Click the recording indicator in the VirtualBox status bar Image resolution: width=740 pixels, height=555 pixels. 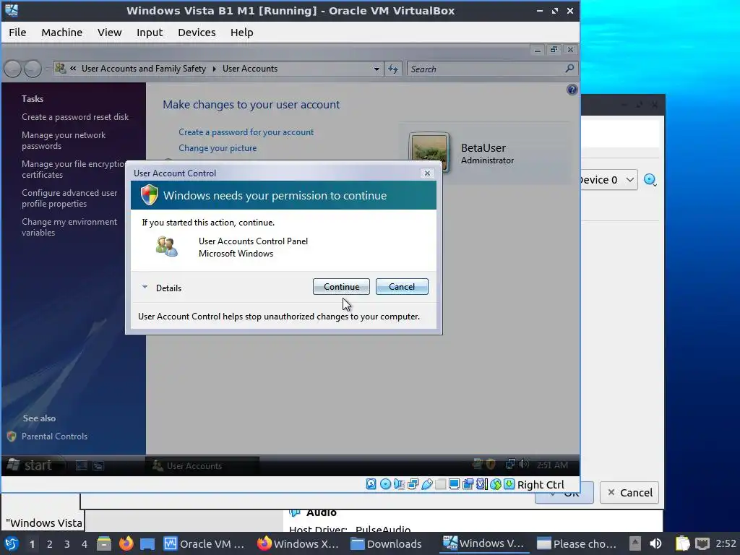coord(468,484)
